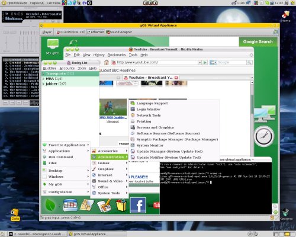Screen dimensions: 296x237
Task: Expand the Games submenu
Action: point(110,163)
